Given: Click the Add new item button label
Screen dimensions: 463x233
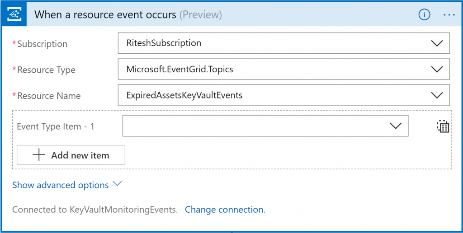Looking at the screenshot, I should [x=80, y=155].
